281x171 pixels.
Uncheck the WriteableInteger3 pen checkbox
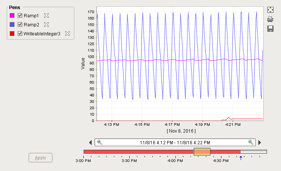tap(20, 34)
